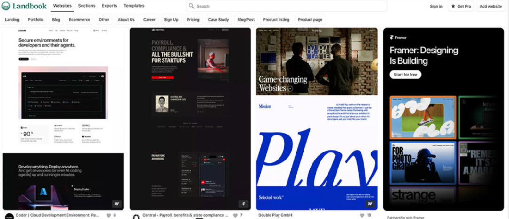Viewport: 509px width, 219px height.
Task: Click the Add website button
Action: 491,6
